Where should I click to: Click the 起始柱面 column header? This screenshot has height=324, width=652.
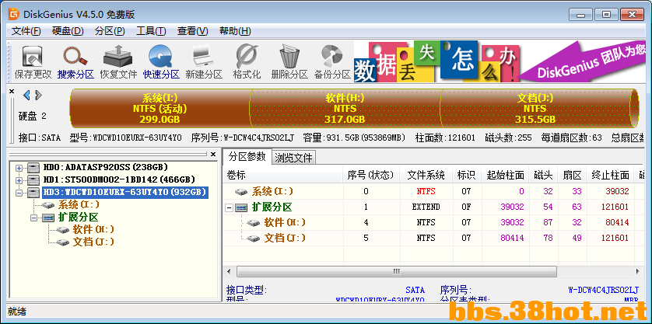coord(505,176)
